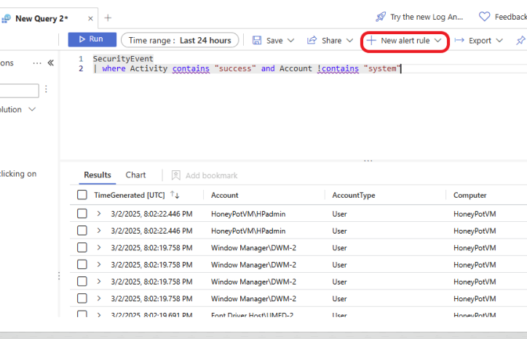This screenshot has width=527, height=339.
Task: Click the Add bookmark button
Action: pyautogui.click(x=205, y=175)
